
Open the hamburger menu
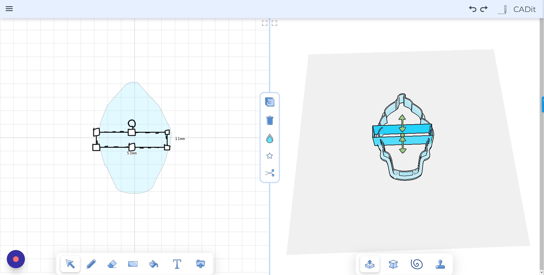point(9,9)
